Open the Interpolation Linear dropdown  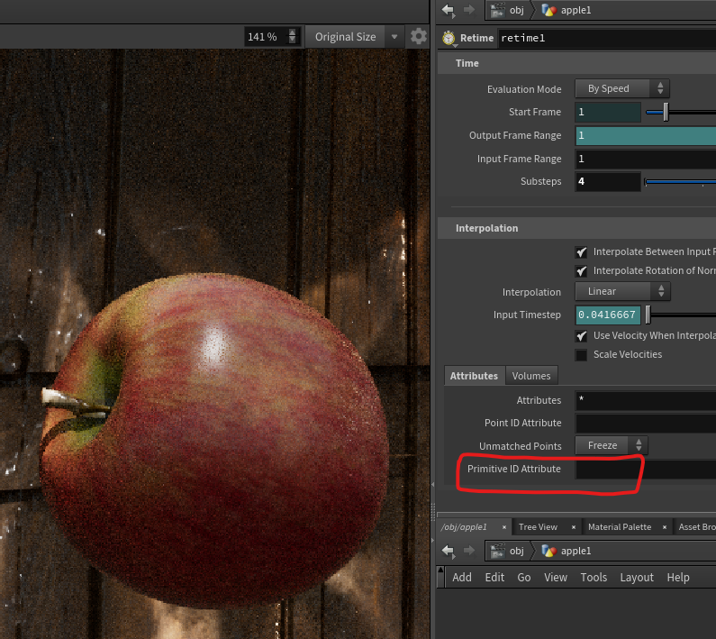click(x=622, y=292)
